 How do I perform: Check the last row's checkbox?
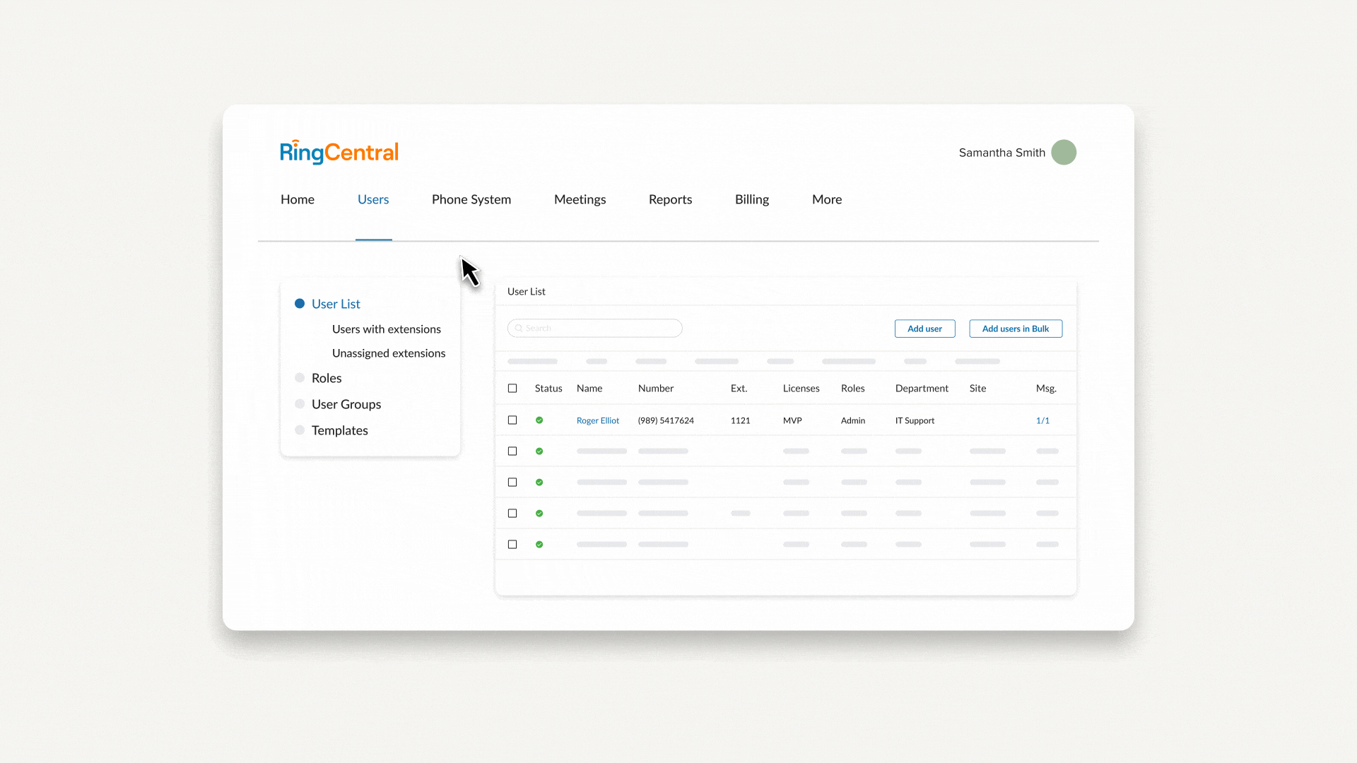click(x=512, y=545)
